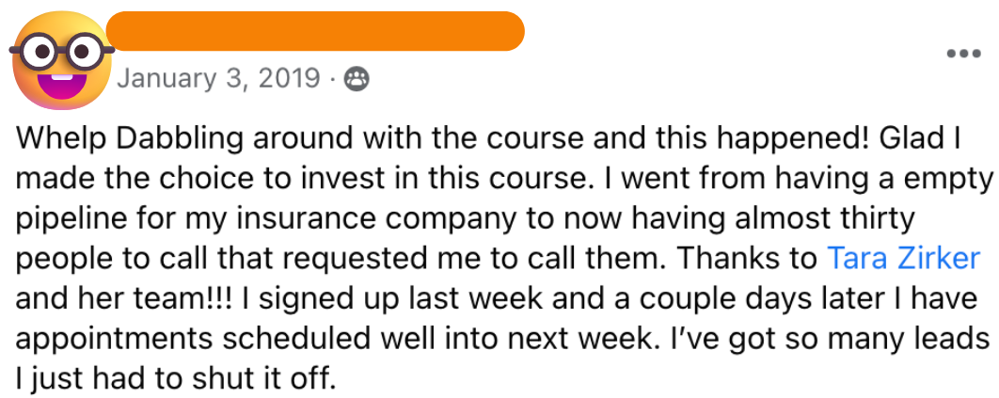Open Tara Zirker's profile link

tap(903, 258)
